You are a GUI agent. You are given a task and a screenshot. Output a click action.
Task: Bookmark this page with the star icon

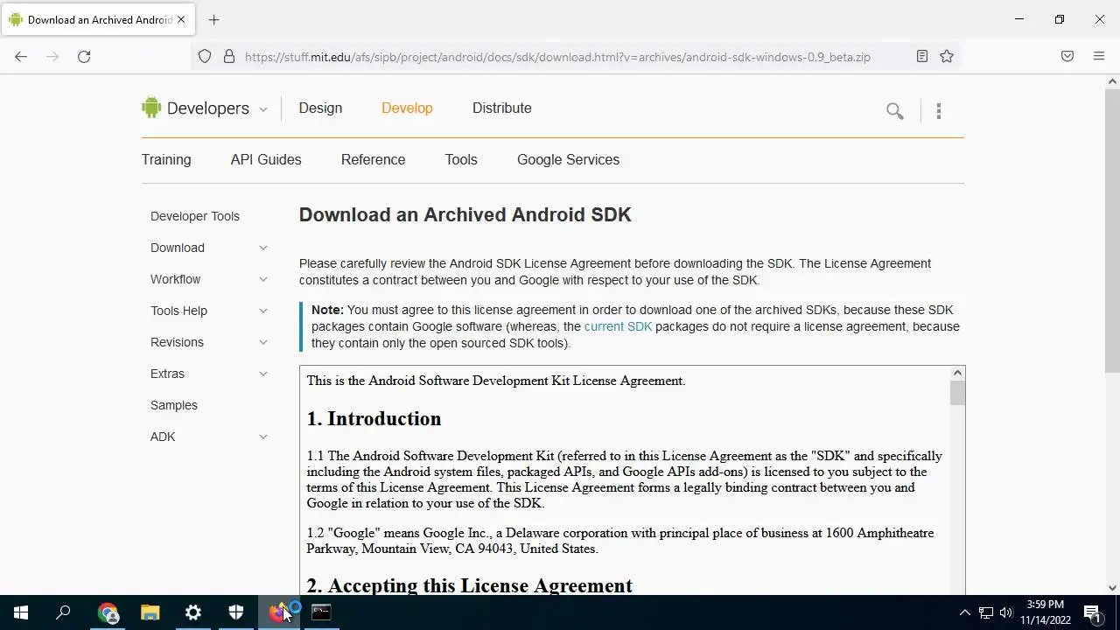pos(947,56)
